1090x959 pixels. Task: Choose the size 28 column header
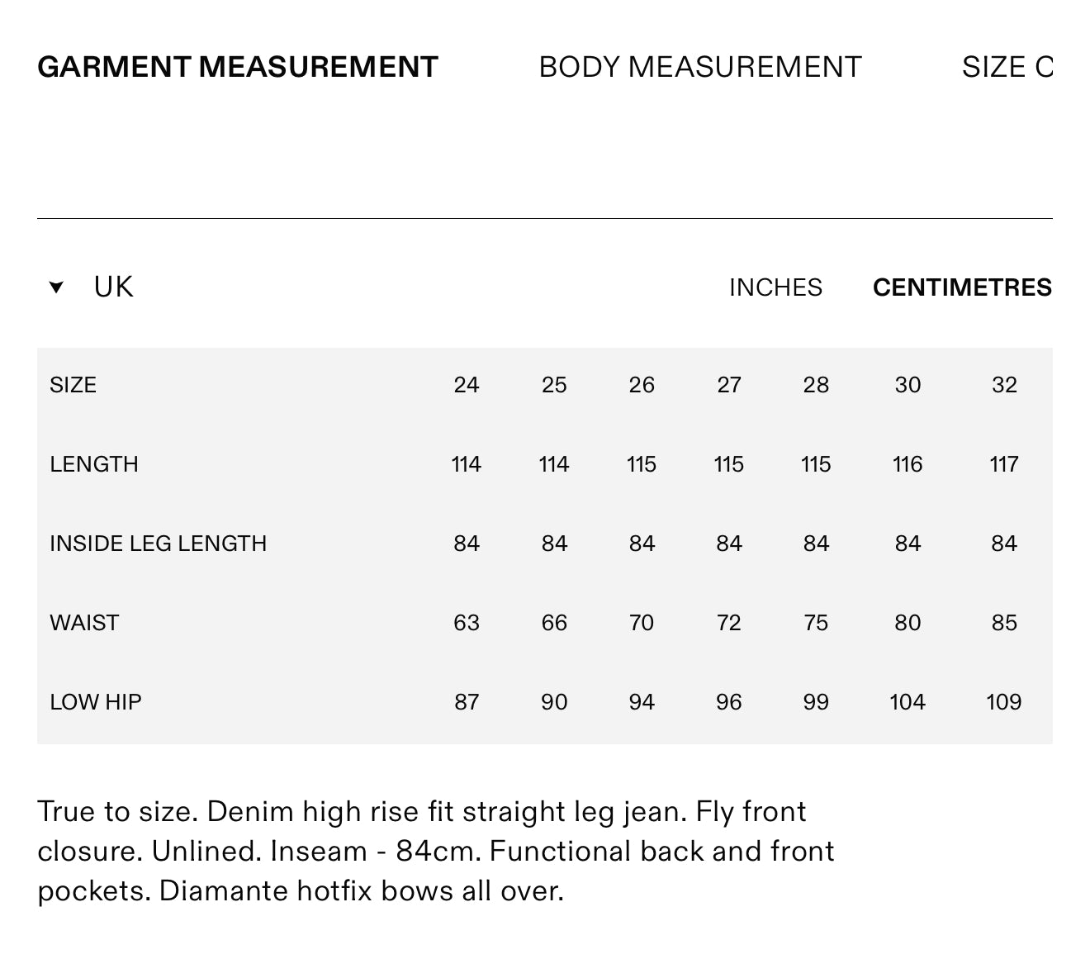click(x=816, y=385)
